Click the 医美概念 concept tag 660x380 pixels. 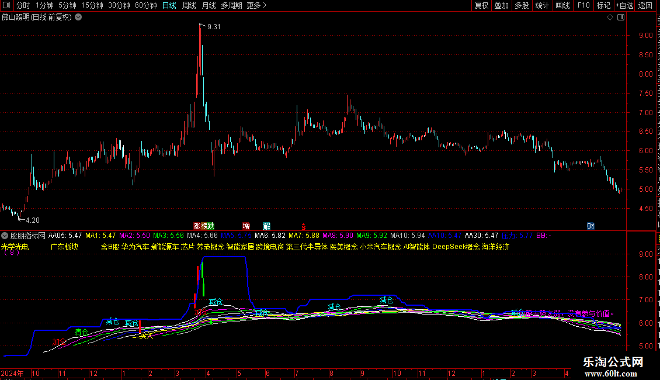(344, 247)
